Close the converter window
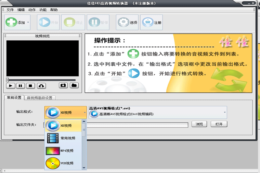 (253, 3)
